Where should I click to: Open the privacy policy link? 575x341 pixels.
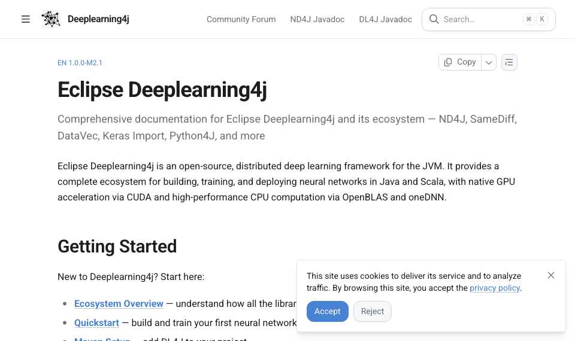pos(495,288)
